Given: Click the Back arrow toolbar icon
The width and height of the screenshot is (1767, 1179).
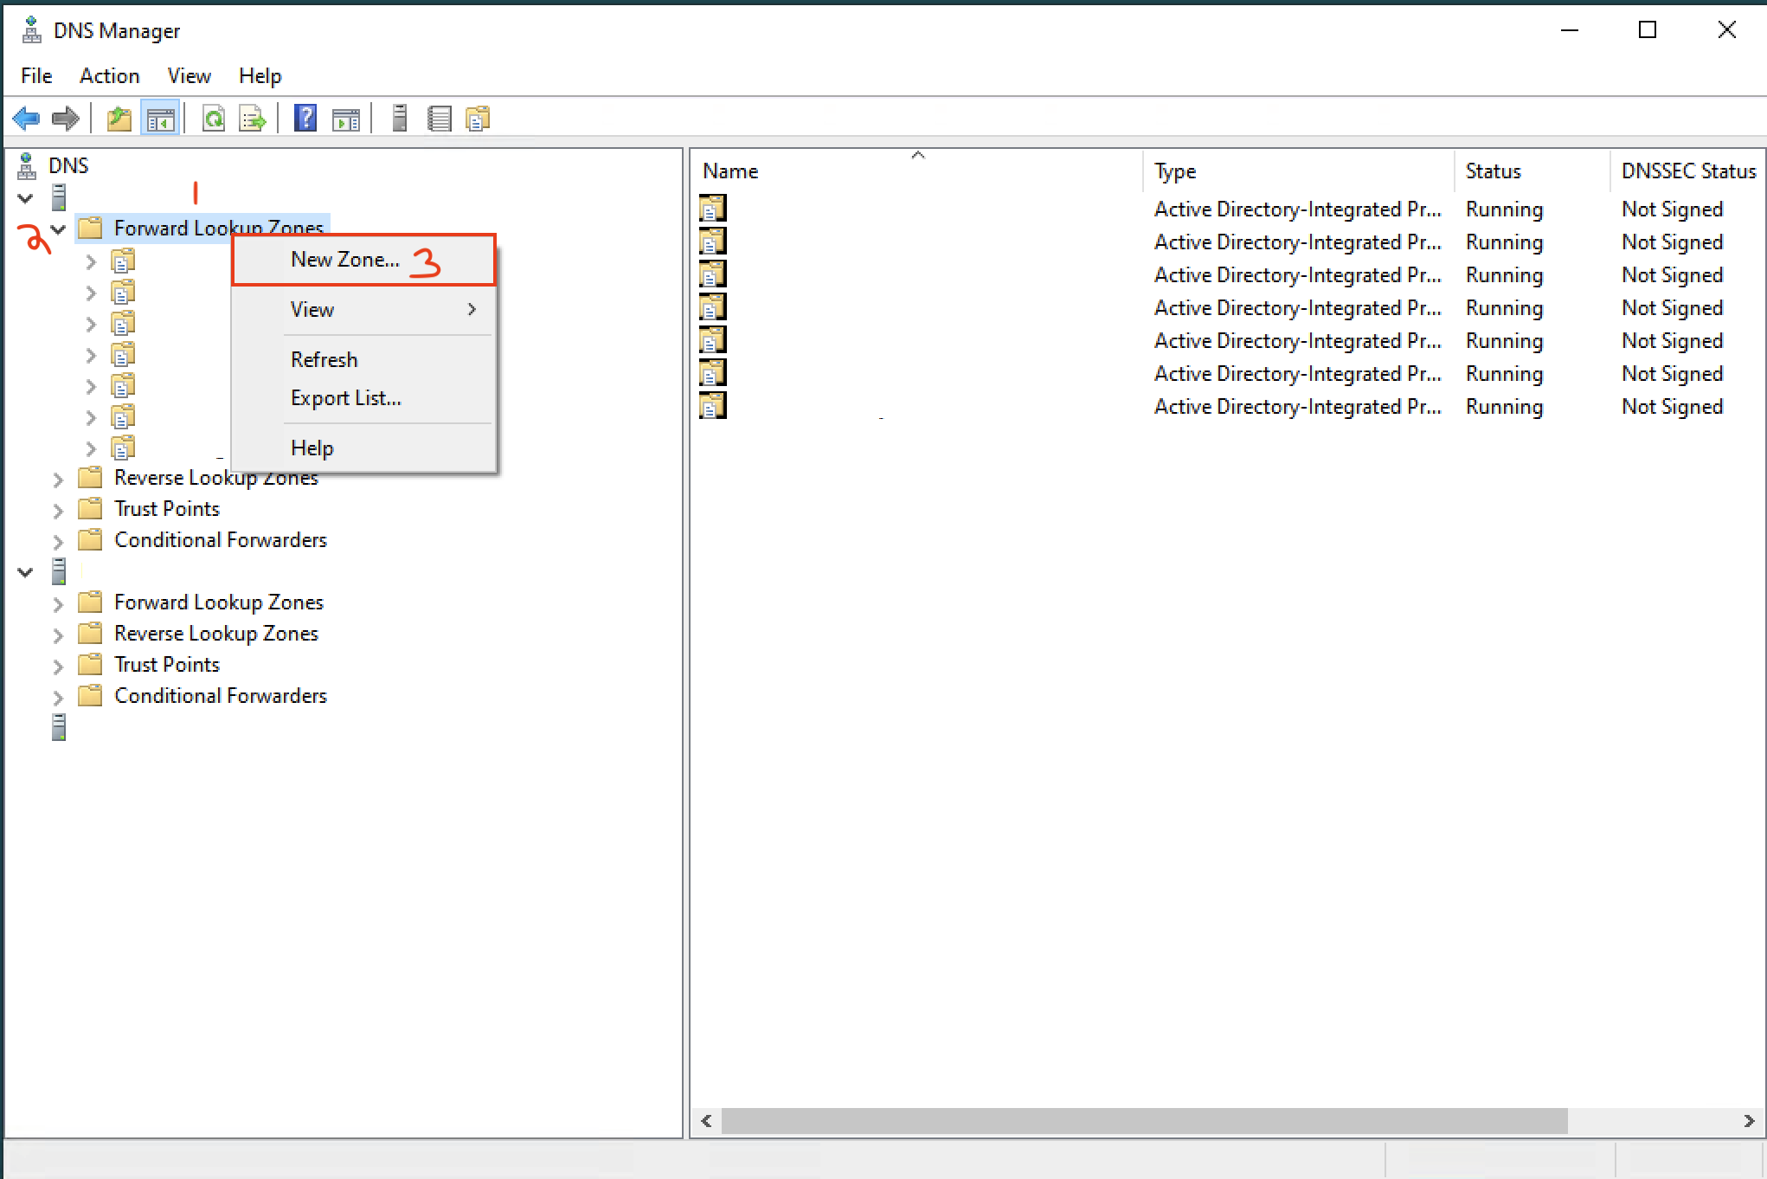Looking at the screenshot, I should pyautogui.click(x=27, y=118).
